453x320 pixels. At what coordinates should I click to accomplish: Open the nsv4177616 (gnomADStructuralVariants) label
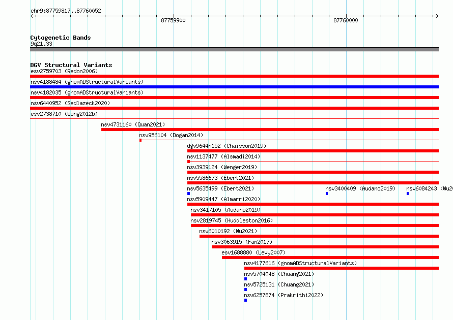point(300,263)
